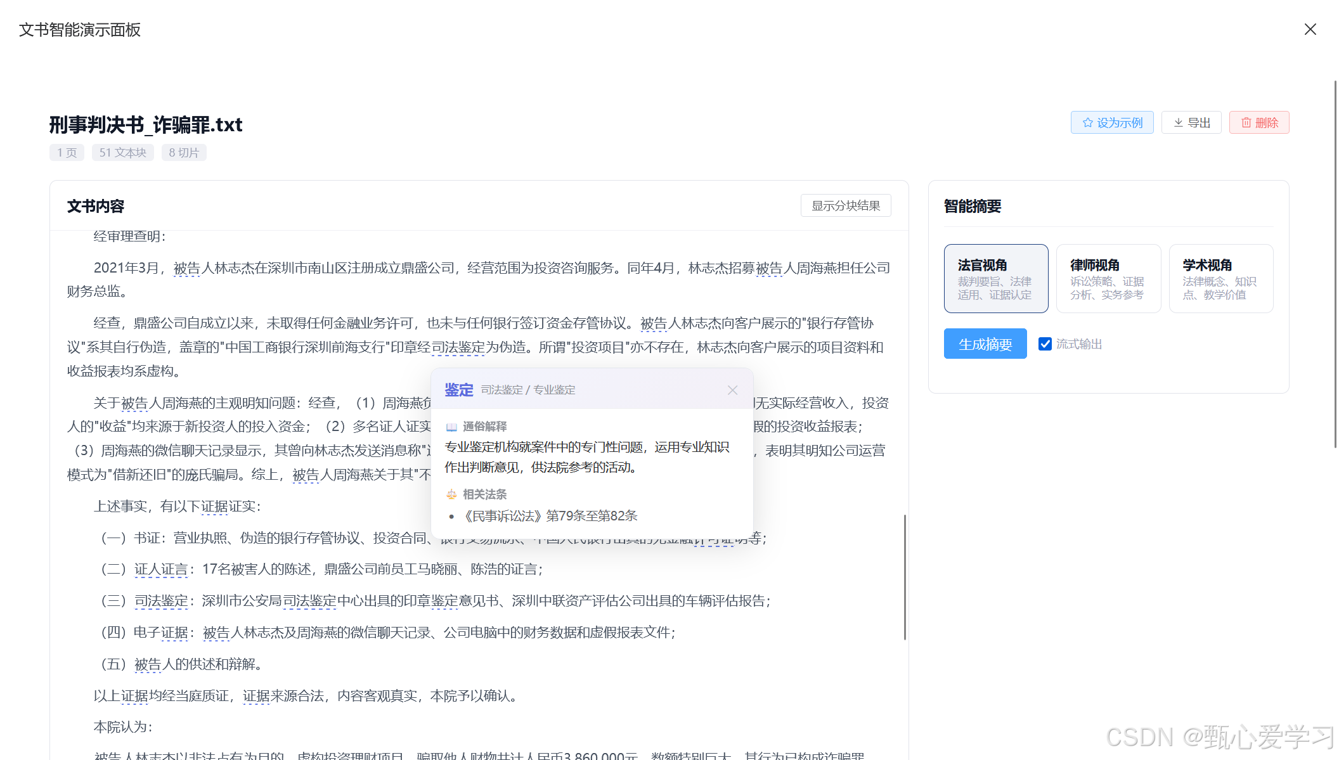Click the download icon on 导出
This screenshot has height=760, width=1339.
point(1178,123)
